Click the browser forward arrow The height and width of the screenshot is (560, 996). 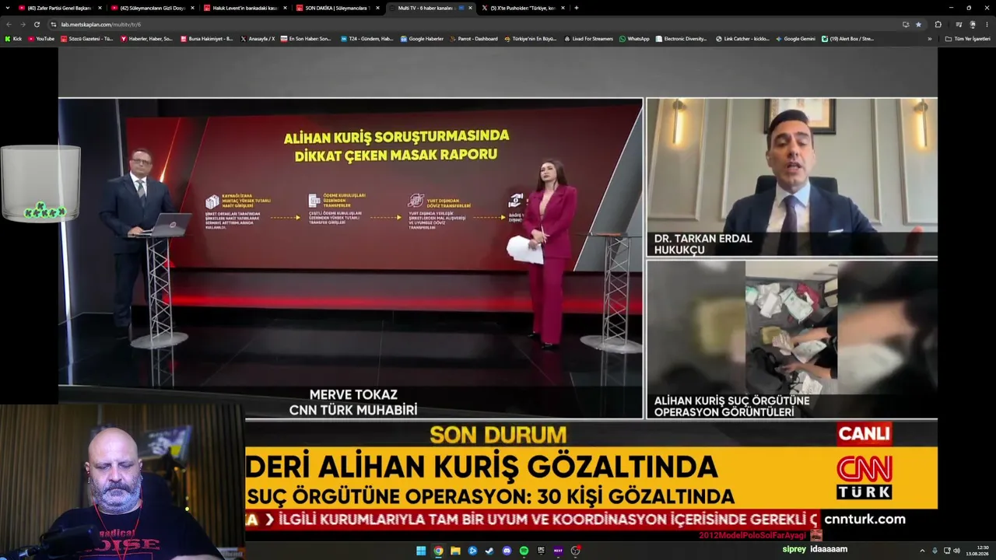click(x=22, y=24)
